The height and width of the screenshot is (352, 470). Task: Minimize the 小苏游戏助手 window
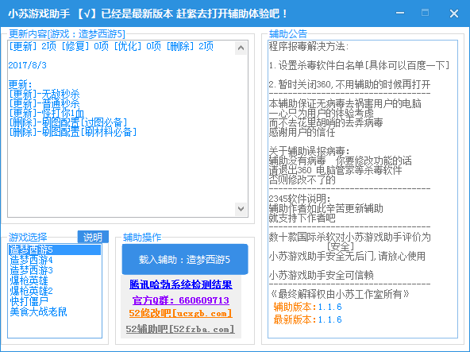[400, 13]
